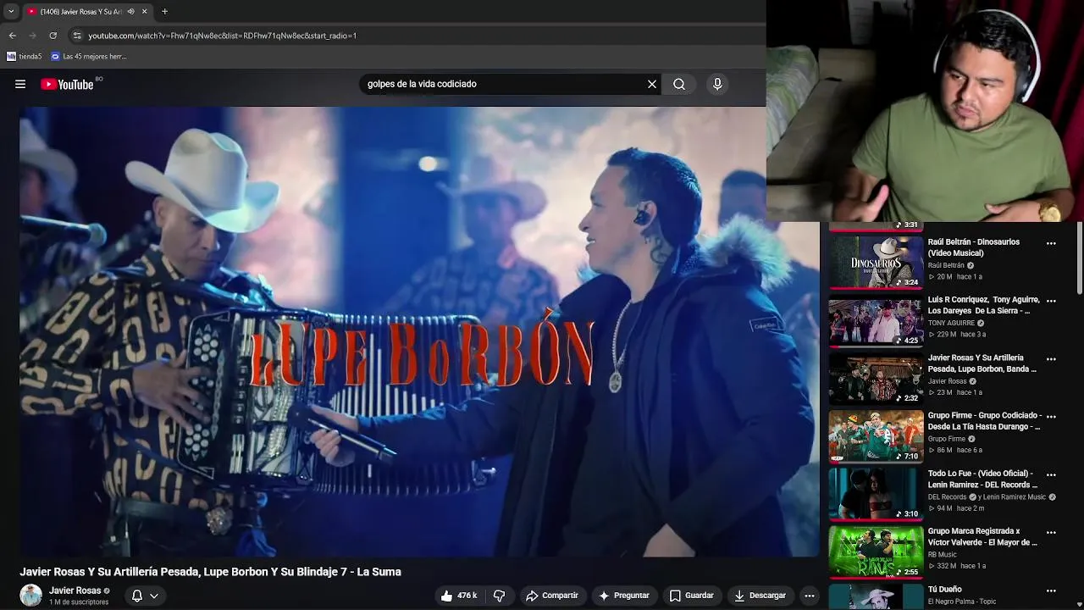This screenshot has height=610, width=1084.
Task: Click the address bar URL
Action: 222,36
